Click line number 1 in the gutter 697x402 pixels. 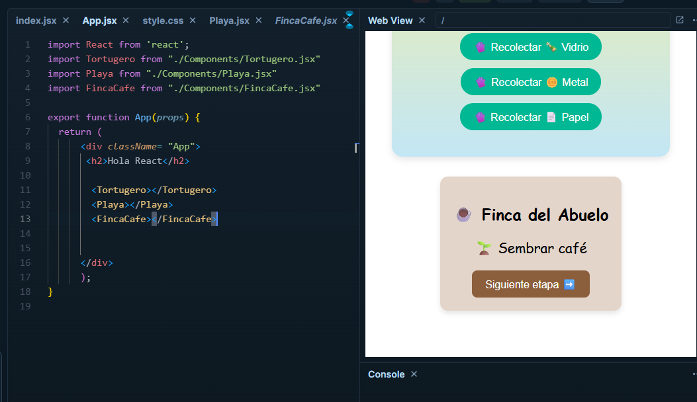click(28, 44)
